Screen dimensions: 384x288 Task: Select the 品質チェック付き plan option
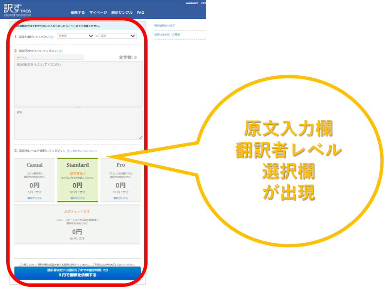coord(77,224)
